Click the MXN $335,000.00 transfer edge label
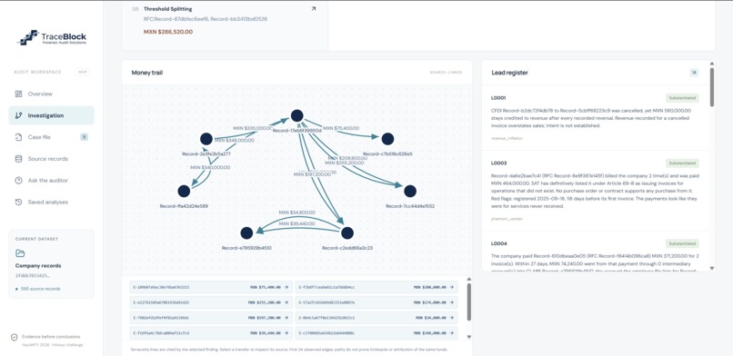 click(253, 128)
